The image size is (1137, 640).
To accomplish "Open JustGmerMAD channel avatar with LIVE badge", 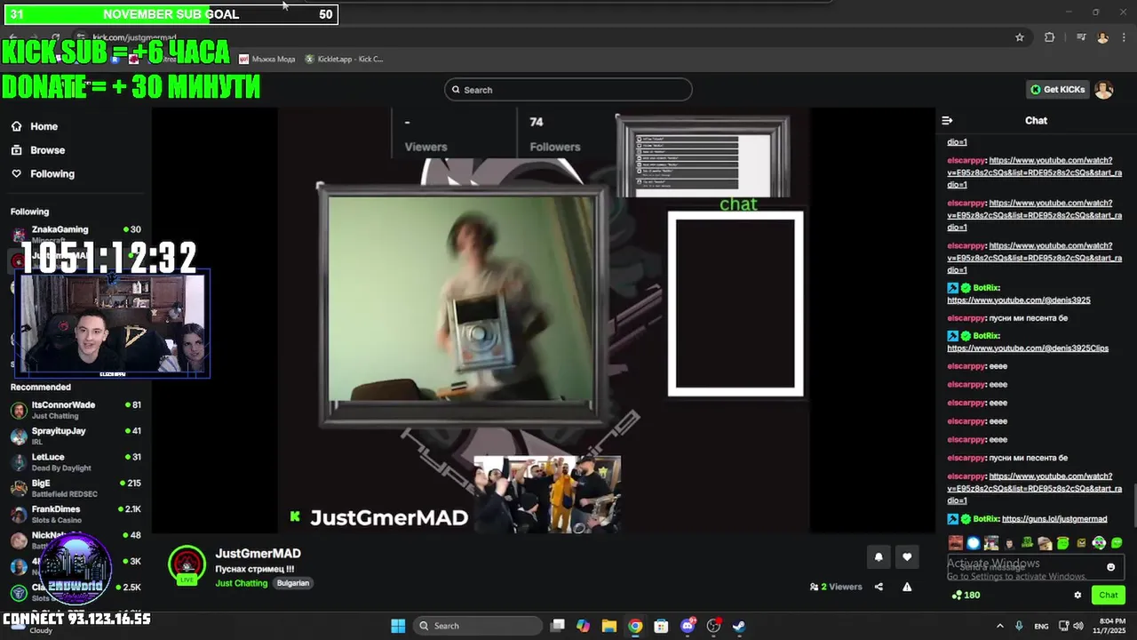I will (187, 565).
